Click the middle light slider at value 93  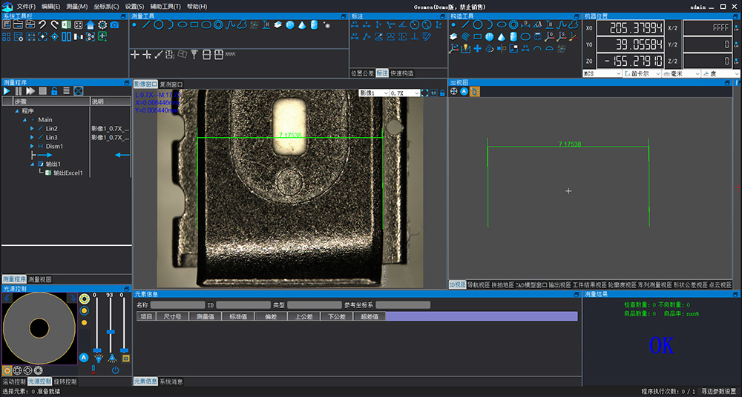pos(111,333)
